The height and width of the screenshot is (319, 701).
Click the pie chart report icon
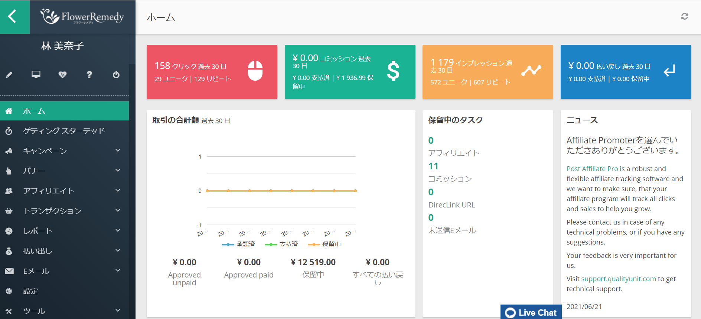9,231
